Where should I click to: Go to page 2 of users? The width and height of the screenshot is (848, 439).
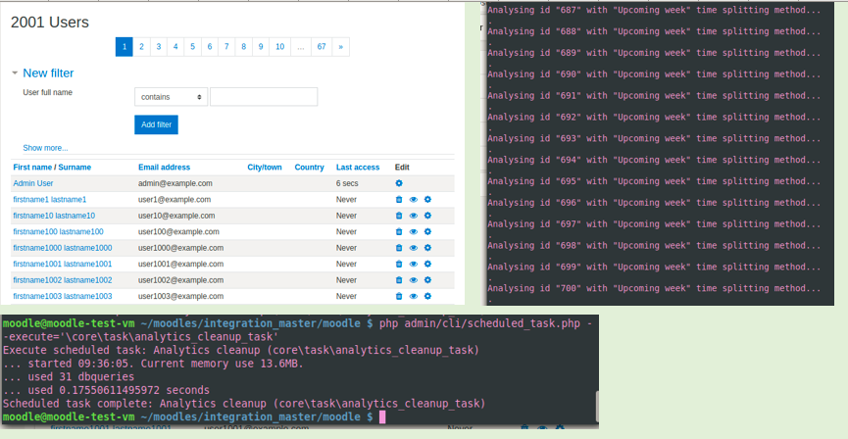(x=141, y=47)
